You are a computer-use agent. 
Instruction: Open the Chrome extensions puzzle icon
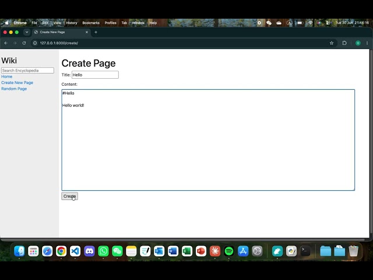point(344,43)
